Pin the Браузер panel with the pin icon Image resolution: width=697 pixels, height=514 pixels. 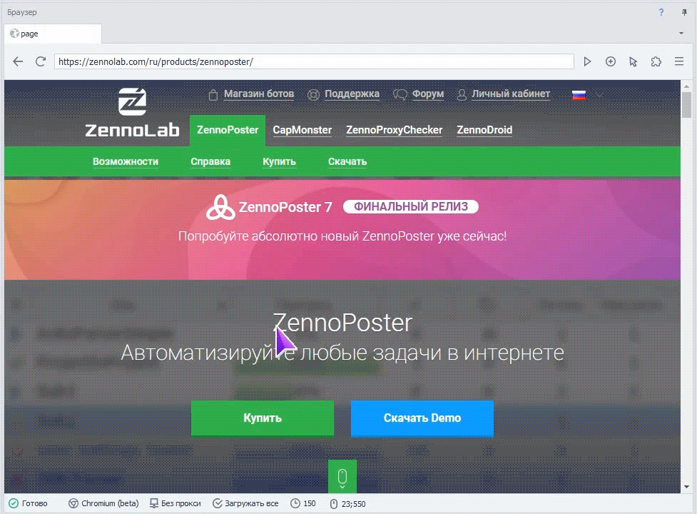pyautogui.click(x=684, y=12)
